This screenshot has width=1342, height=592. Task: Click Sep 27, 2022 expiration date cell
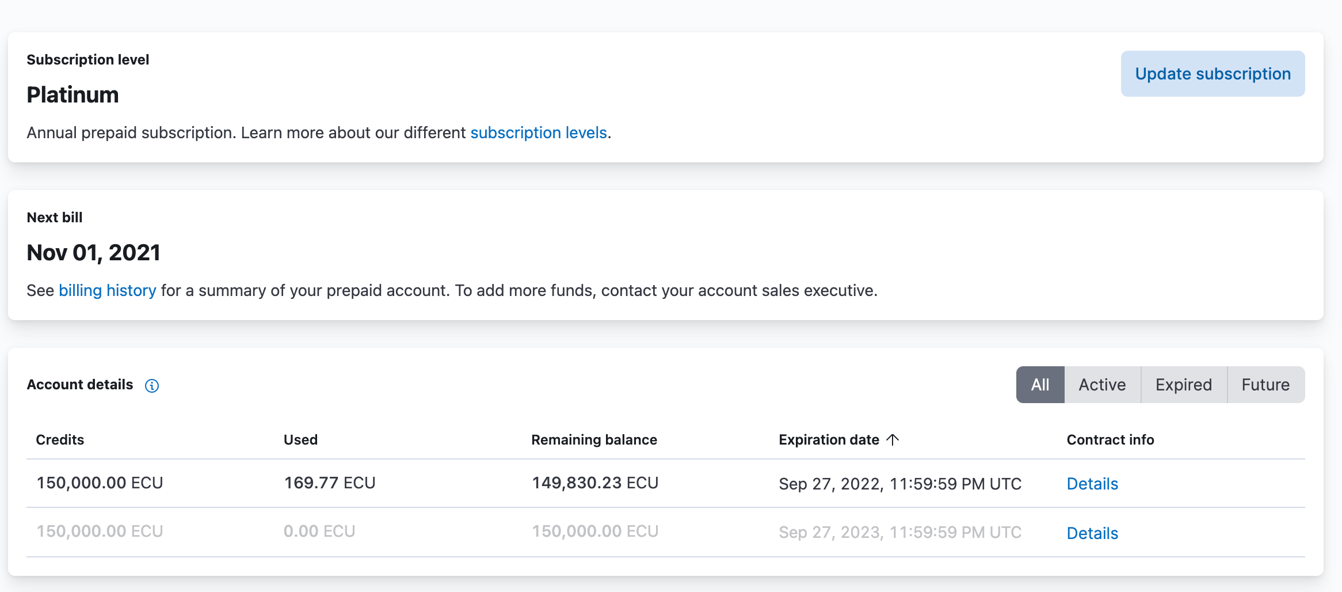900,484
